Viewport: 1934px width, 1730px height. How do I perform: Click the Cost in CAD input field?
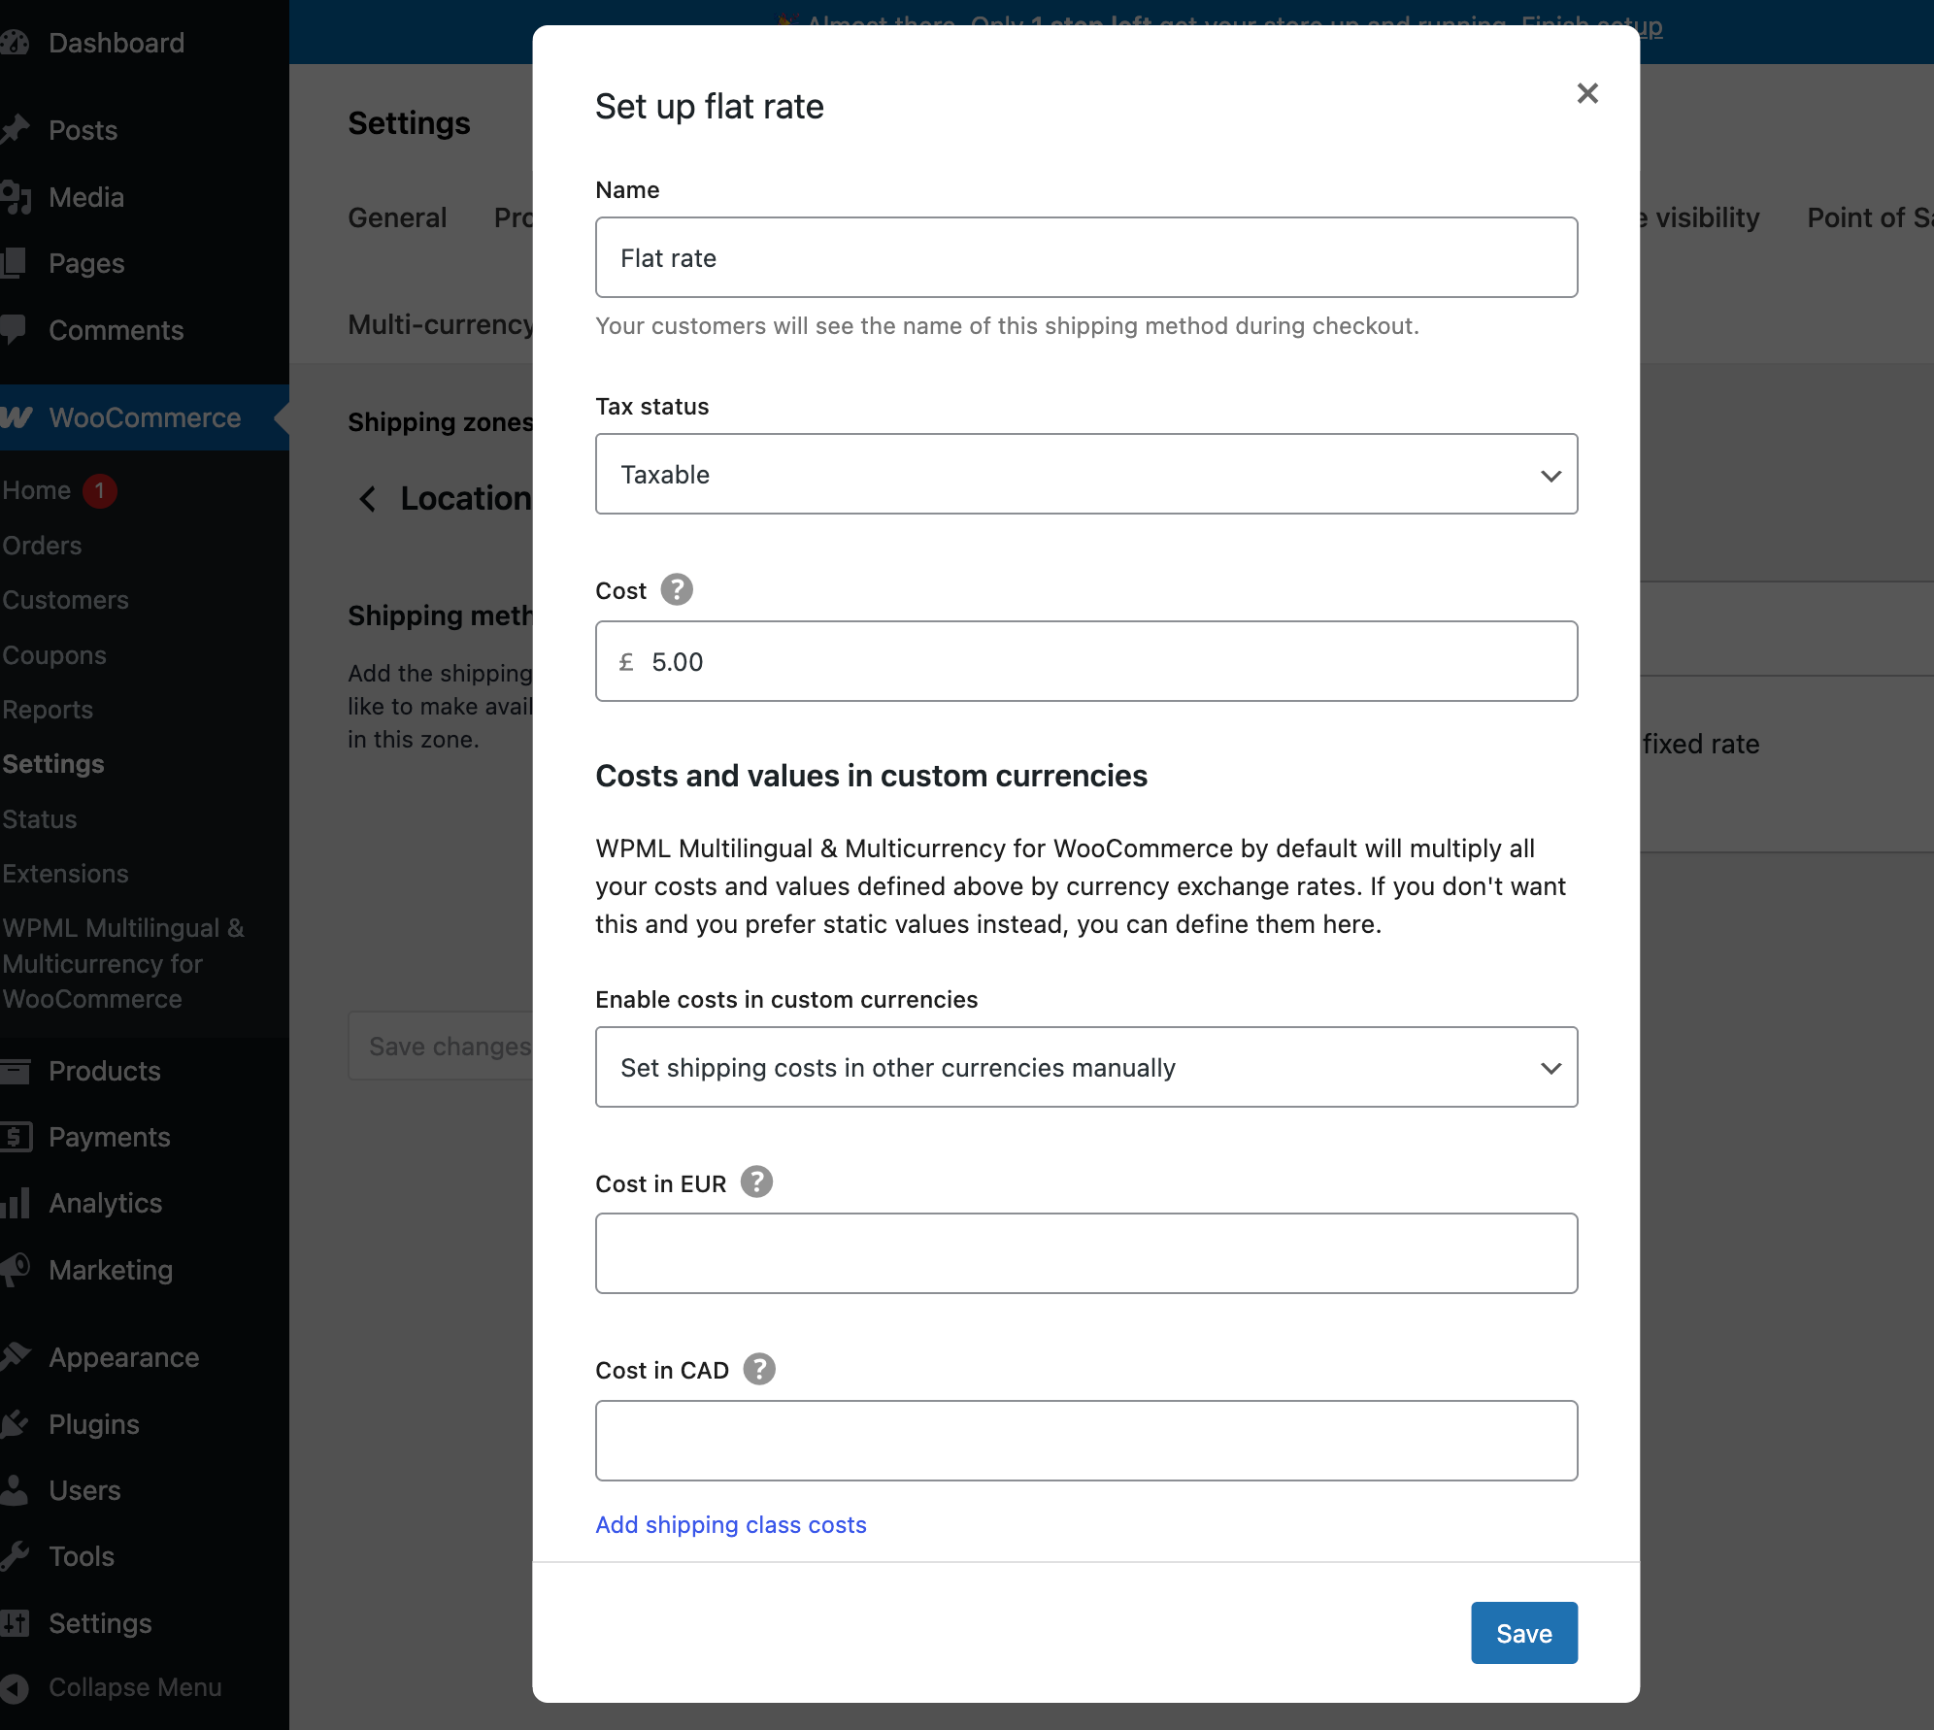point(1085,1441)
